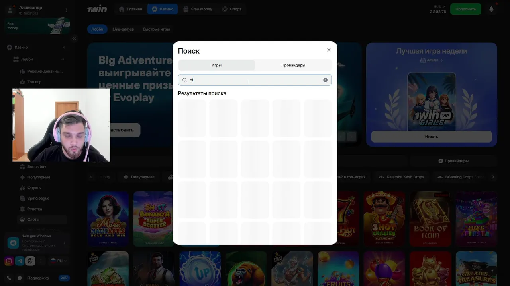Switch to the Игры tab in search
510x286 pixels.
216,65
